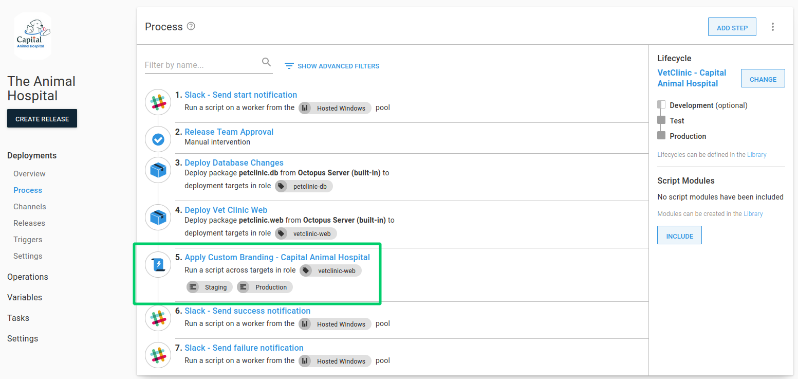Open the overflow menu next to Add Step
798x379 pixels.
click(773, 27)
